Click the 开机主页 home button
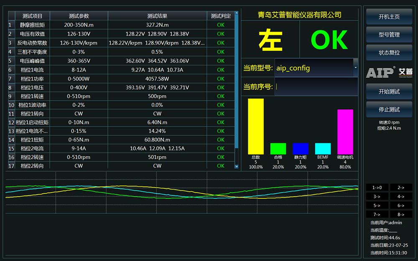 click(x=389, y=17)
